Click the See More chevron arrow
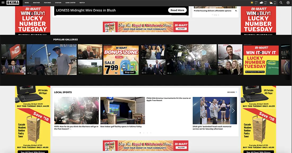The width and height of the screenshot is (292, 153). click(236, 92)
